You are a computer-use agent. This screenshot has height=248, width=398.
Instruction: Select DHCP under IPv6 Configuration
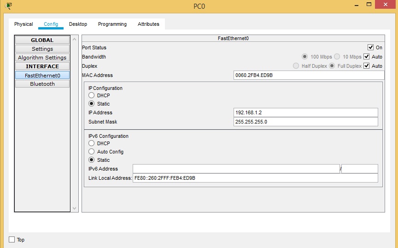pyautogui.click(x=92, y=143)
